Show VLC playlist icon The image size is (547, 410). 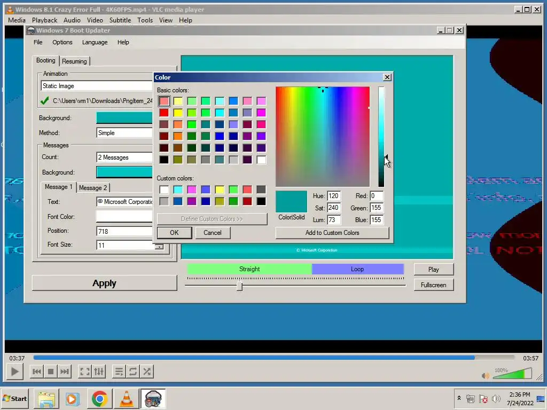[x=119, y=372]
